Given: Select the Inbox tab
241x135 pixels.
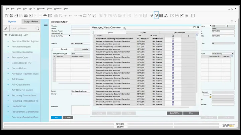Looking at the screenshot, I should 110,32.
